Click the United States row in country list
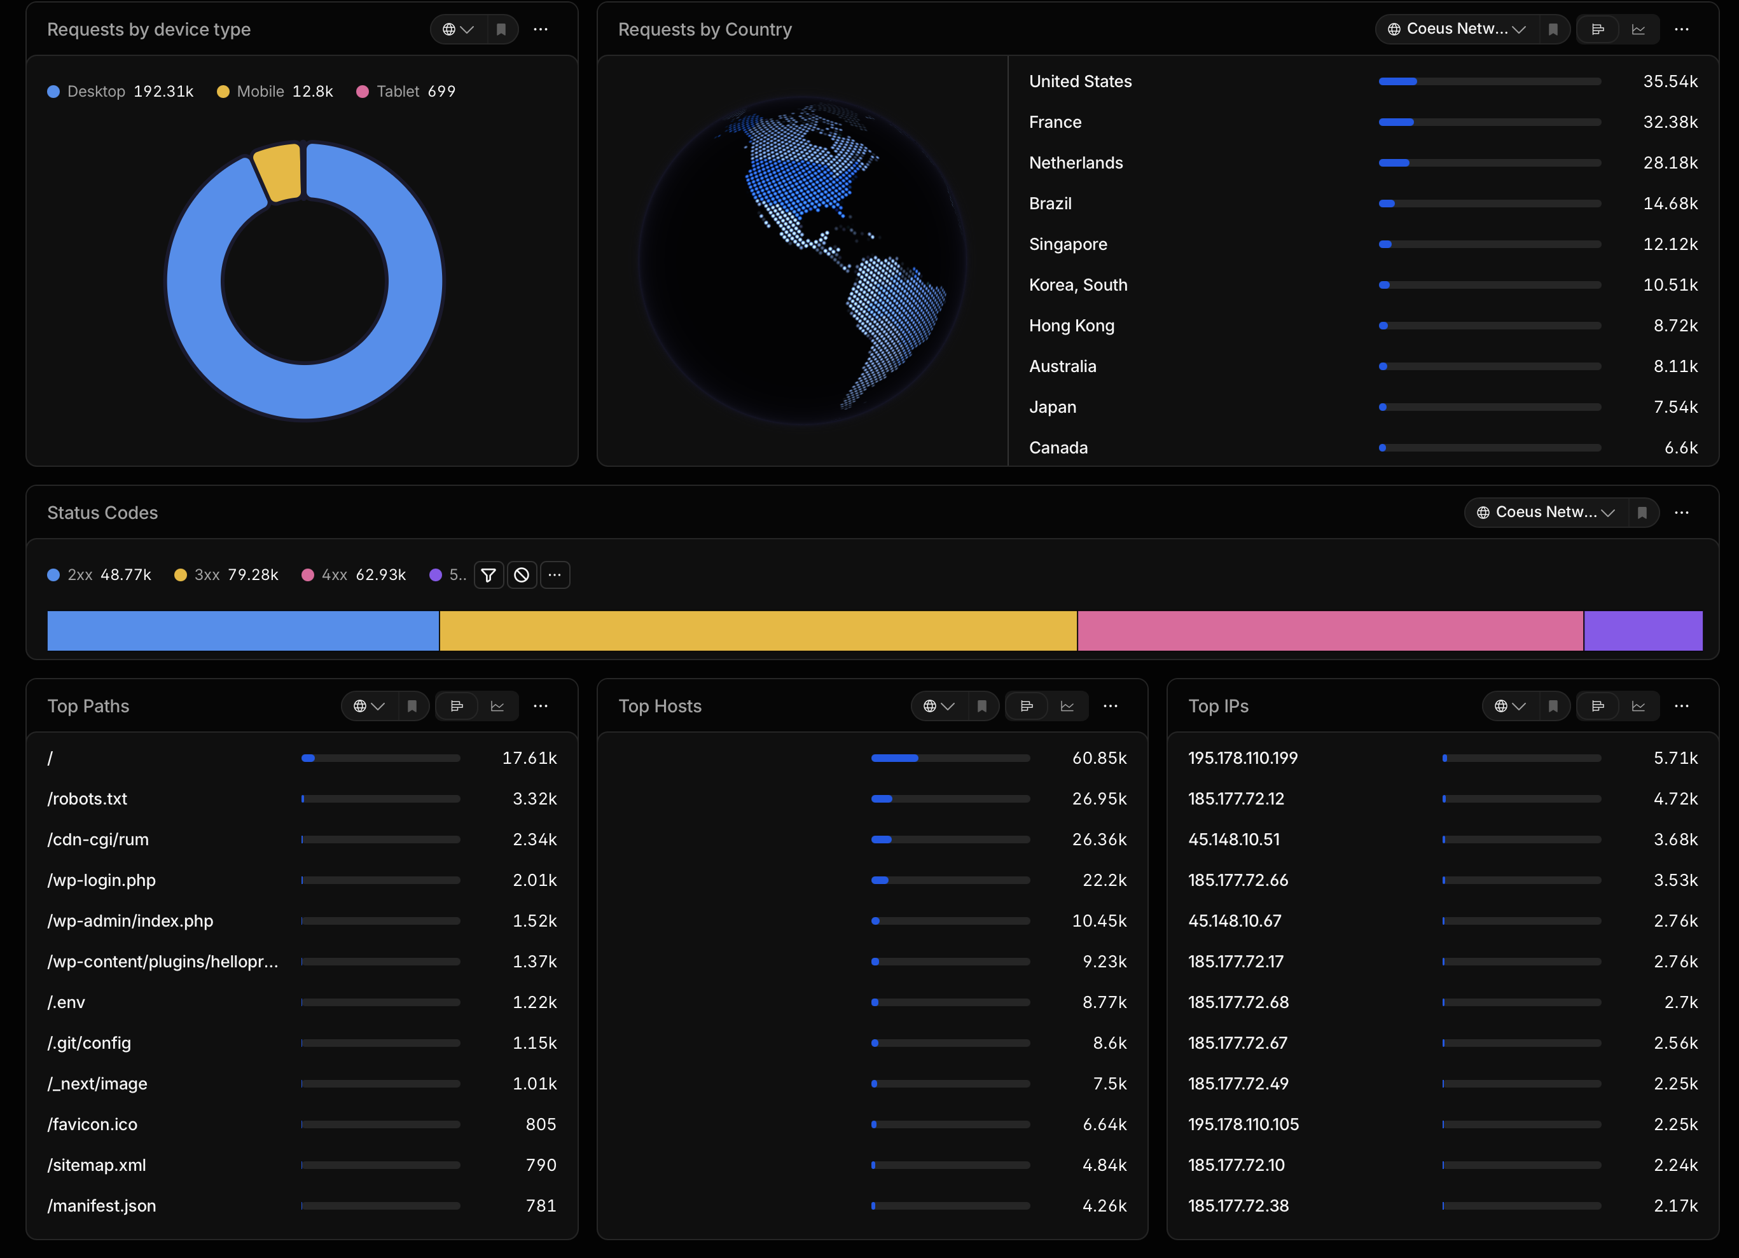Viewport: 1739px width, 1258px height. pyautogui.click(x=1363, y=81)
